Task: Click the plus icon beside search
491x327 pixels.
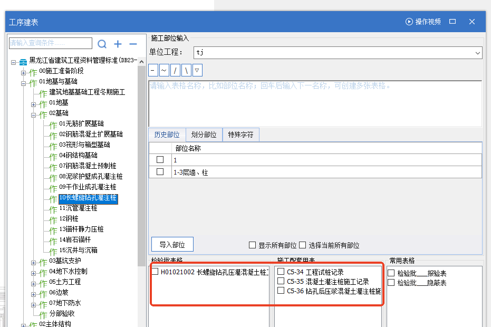Action: (118, 44)
